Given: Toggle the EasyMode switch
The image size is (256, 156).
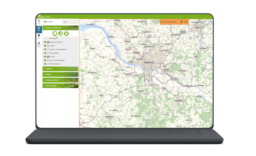Looking at the screenshot, I should tap(45, 22).
